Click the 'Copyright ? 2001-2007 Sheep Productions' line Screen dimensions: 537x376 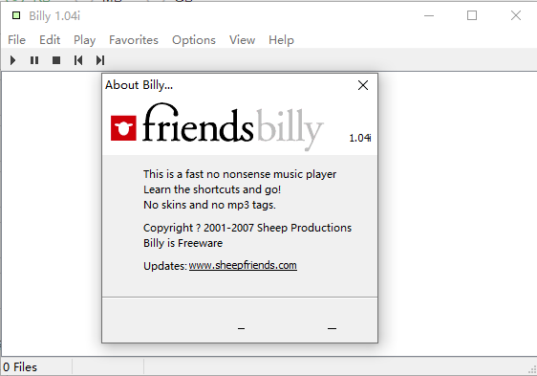pos(247,228)
